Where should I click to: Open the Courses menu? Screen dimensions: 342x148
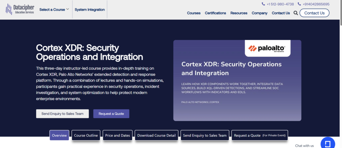(194, 13)
